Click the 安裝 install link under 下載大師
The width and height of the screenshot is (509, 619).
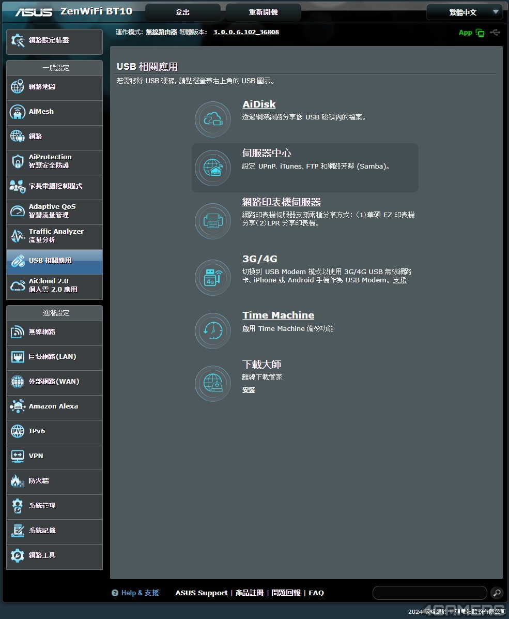249,390
